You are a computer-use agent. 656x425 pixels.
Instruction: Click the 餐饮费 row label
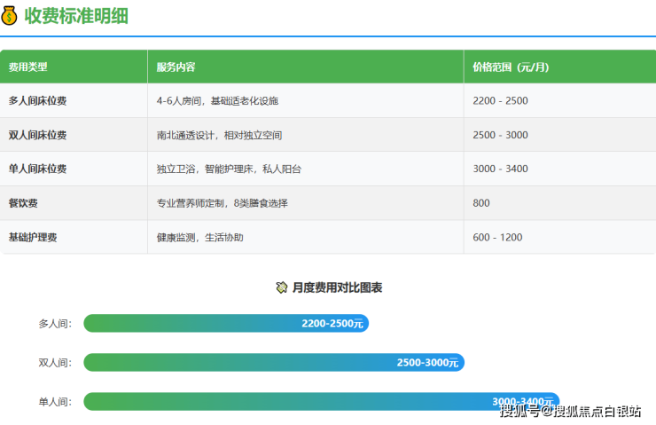23,203
